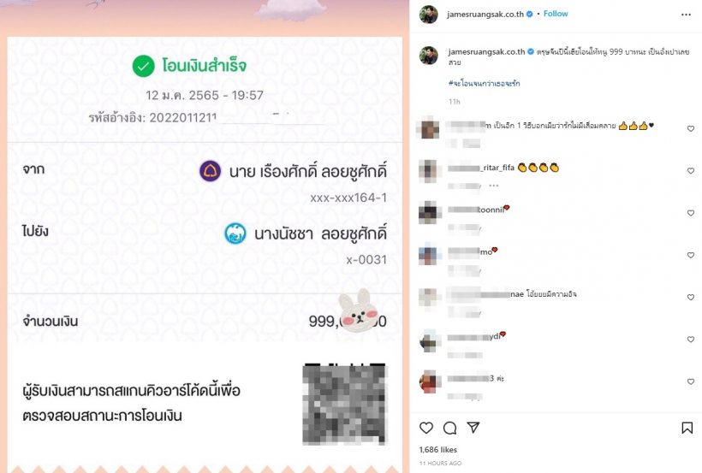Click the blurred QR code in the slip
Screen dimensions: 702x473
pyautogui.click(x=344, y=404)
